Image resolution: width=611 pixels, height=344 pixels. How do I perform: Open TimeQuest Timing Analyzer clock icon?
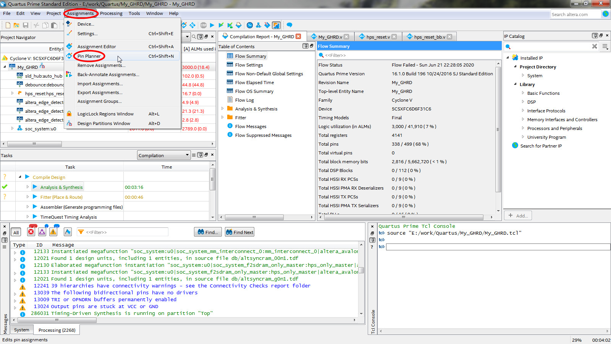coord(250,25)
